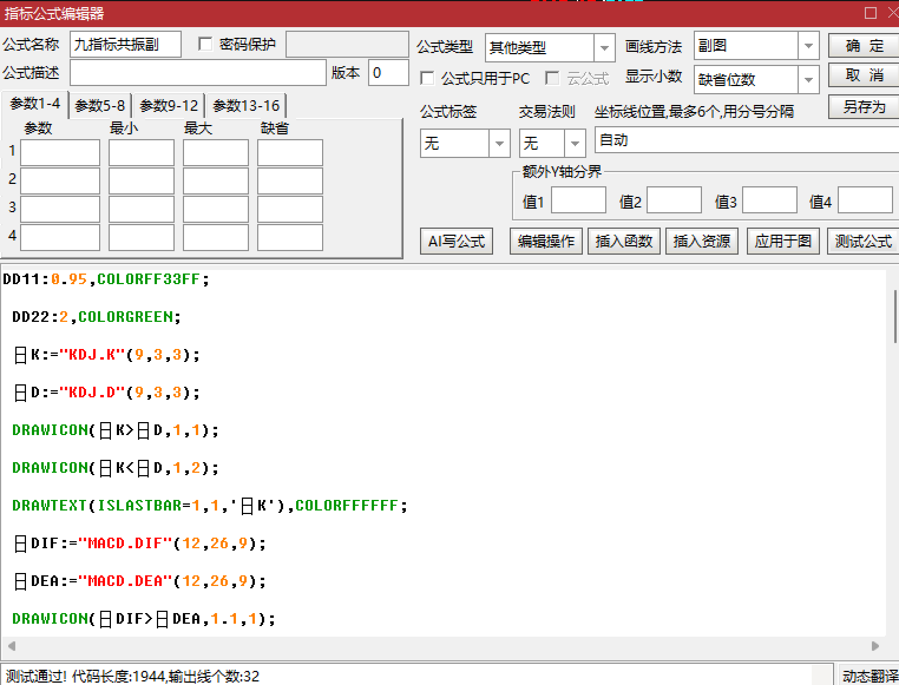The image size is (899, 685).
Task: Expand the 显示小数 dropdown
Action: [x=808, y=80]
